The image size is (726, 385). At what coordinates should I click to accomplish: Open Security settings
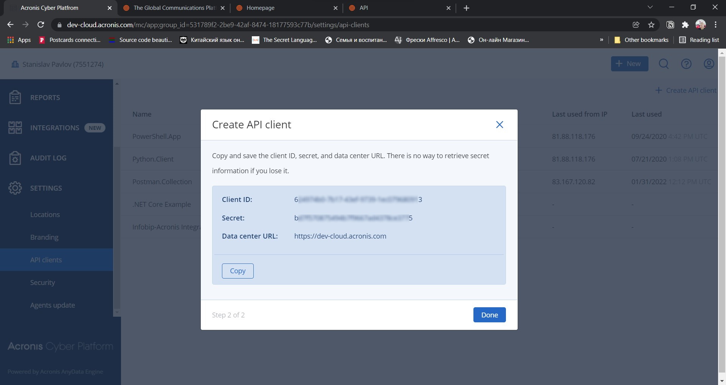[42, 282]
